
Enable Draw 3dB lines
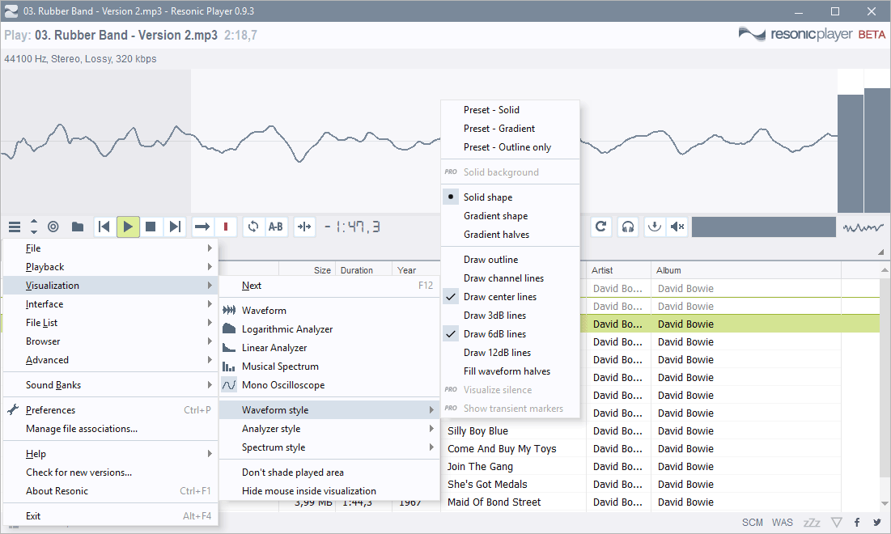pyautogui.click(x=511, y=316)
